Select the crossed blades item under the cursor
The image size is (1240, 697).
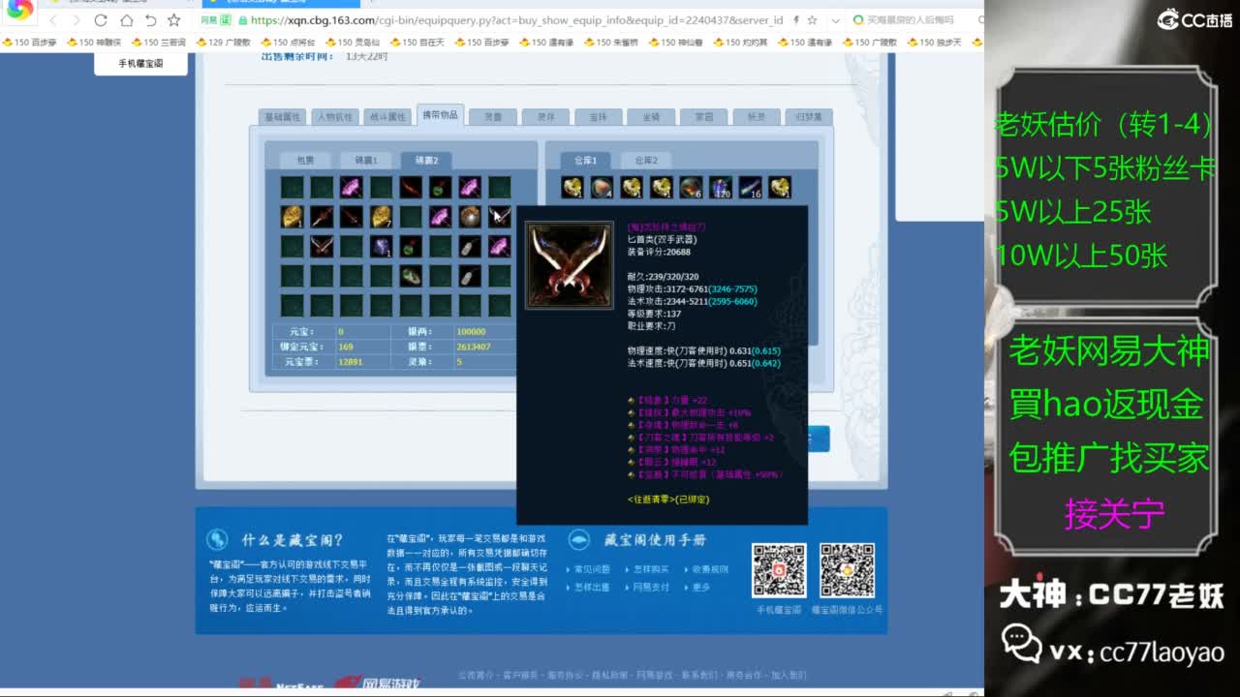coord(500,217)
